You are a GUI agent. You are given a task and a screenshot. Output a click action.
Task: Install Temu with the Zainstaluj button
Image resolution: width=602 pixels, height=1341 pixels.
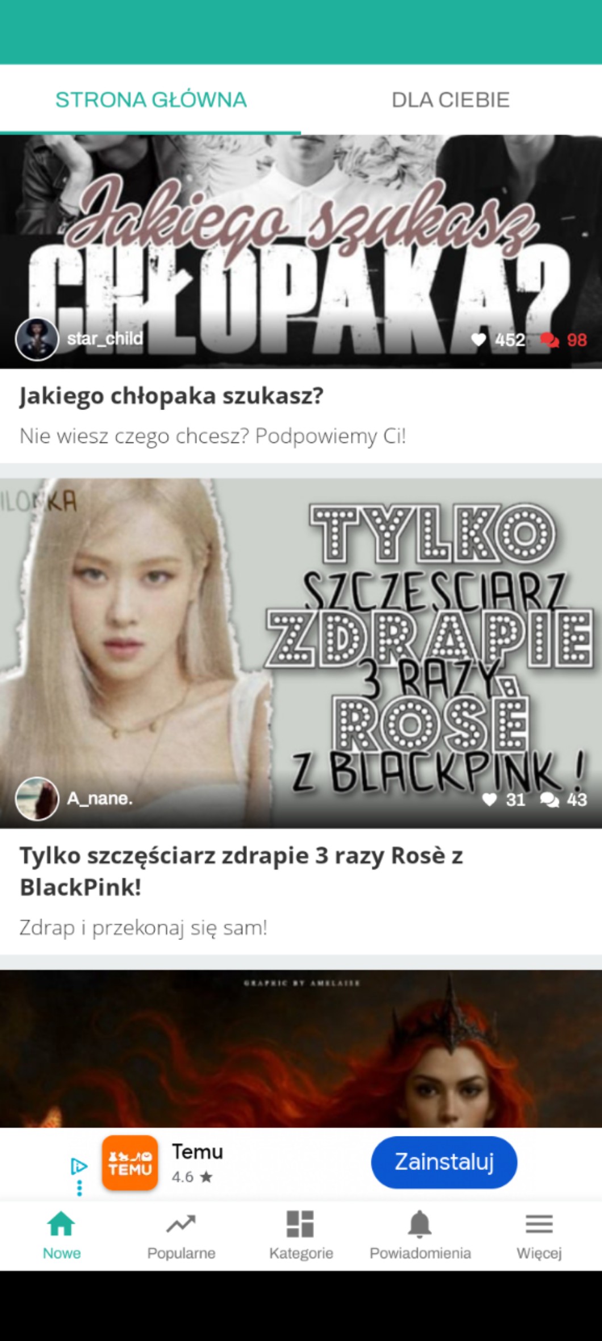[x=444, y=1162]
